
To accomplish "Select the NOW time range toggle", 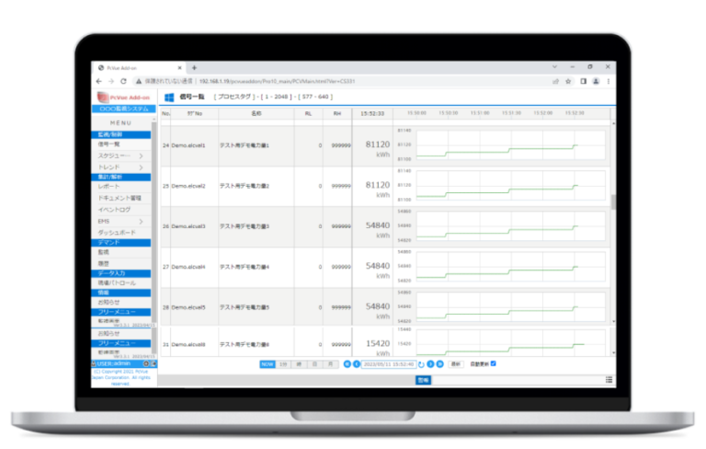I will [x=268, y=363].
